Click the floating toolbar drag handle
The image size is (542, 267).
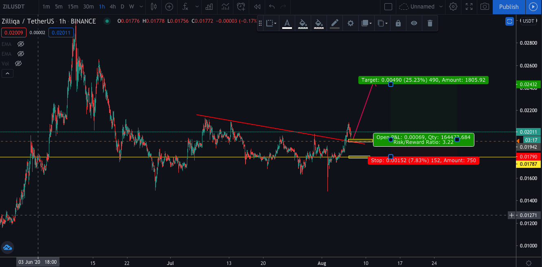[x=261, y=23]
